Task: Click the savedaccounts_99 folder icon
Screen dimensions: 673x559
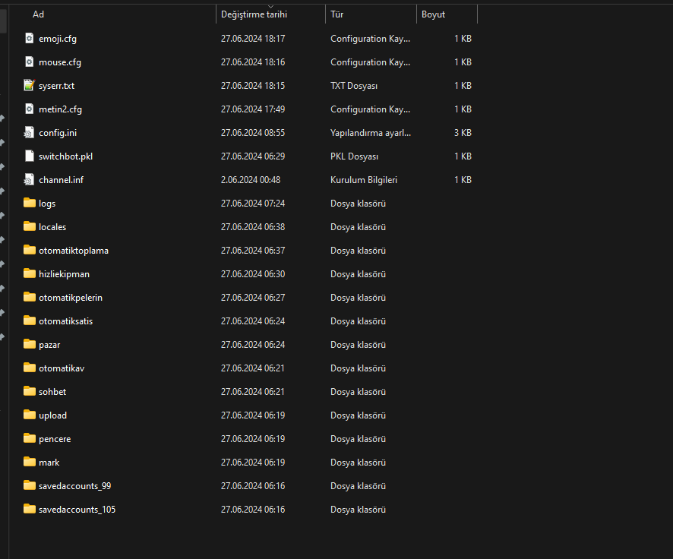Action: 29,486
